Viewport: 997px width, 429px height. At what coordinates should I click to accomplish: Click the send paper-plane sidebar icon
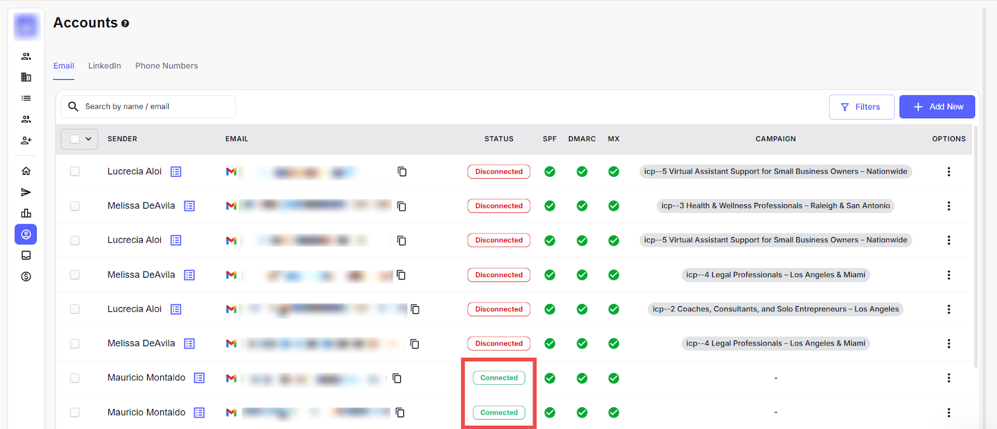(x=26, y=192)
